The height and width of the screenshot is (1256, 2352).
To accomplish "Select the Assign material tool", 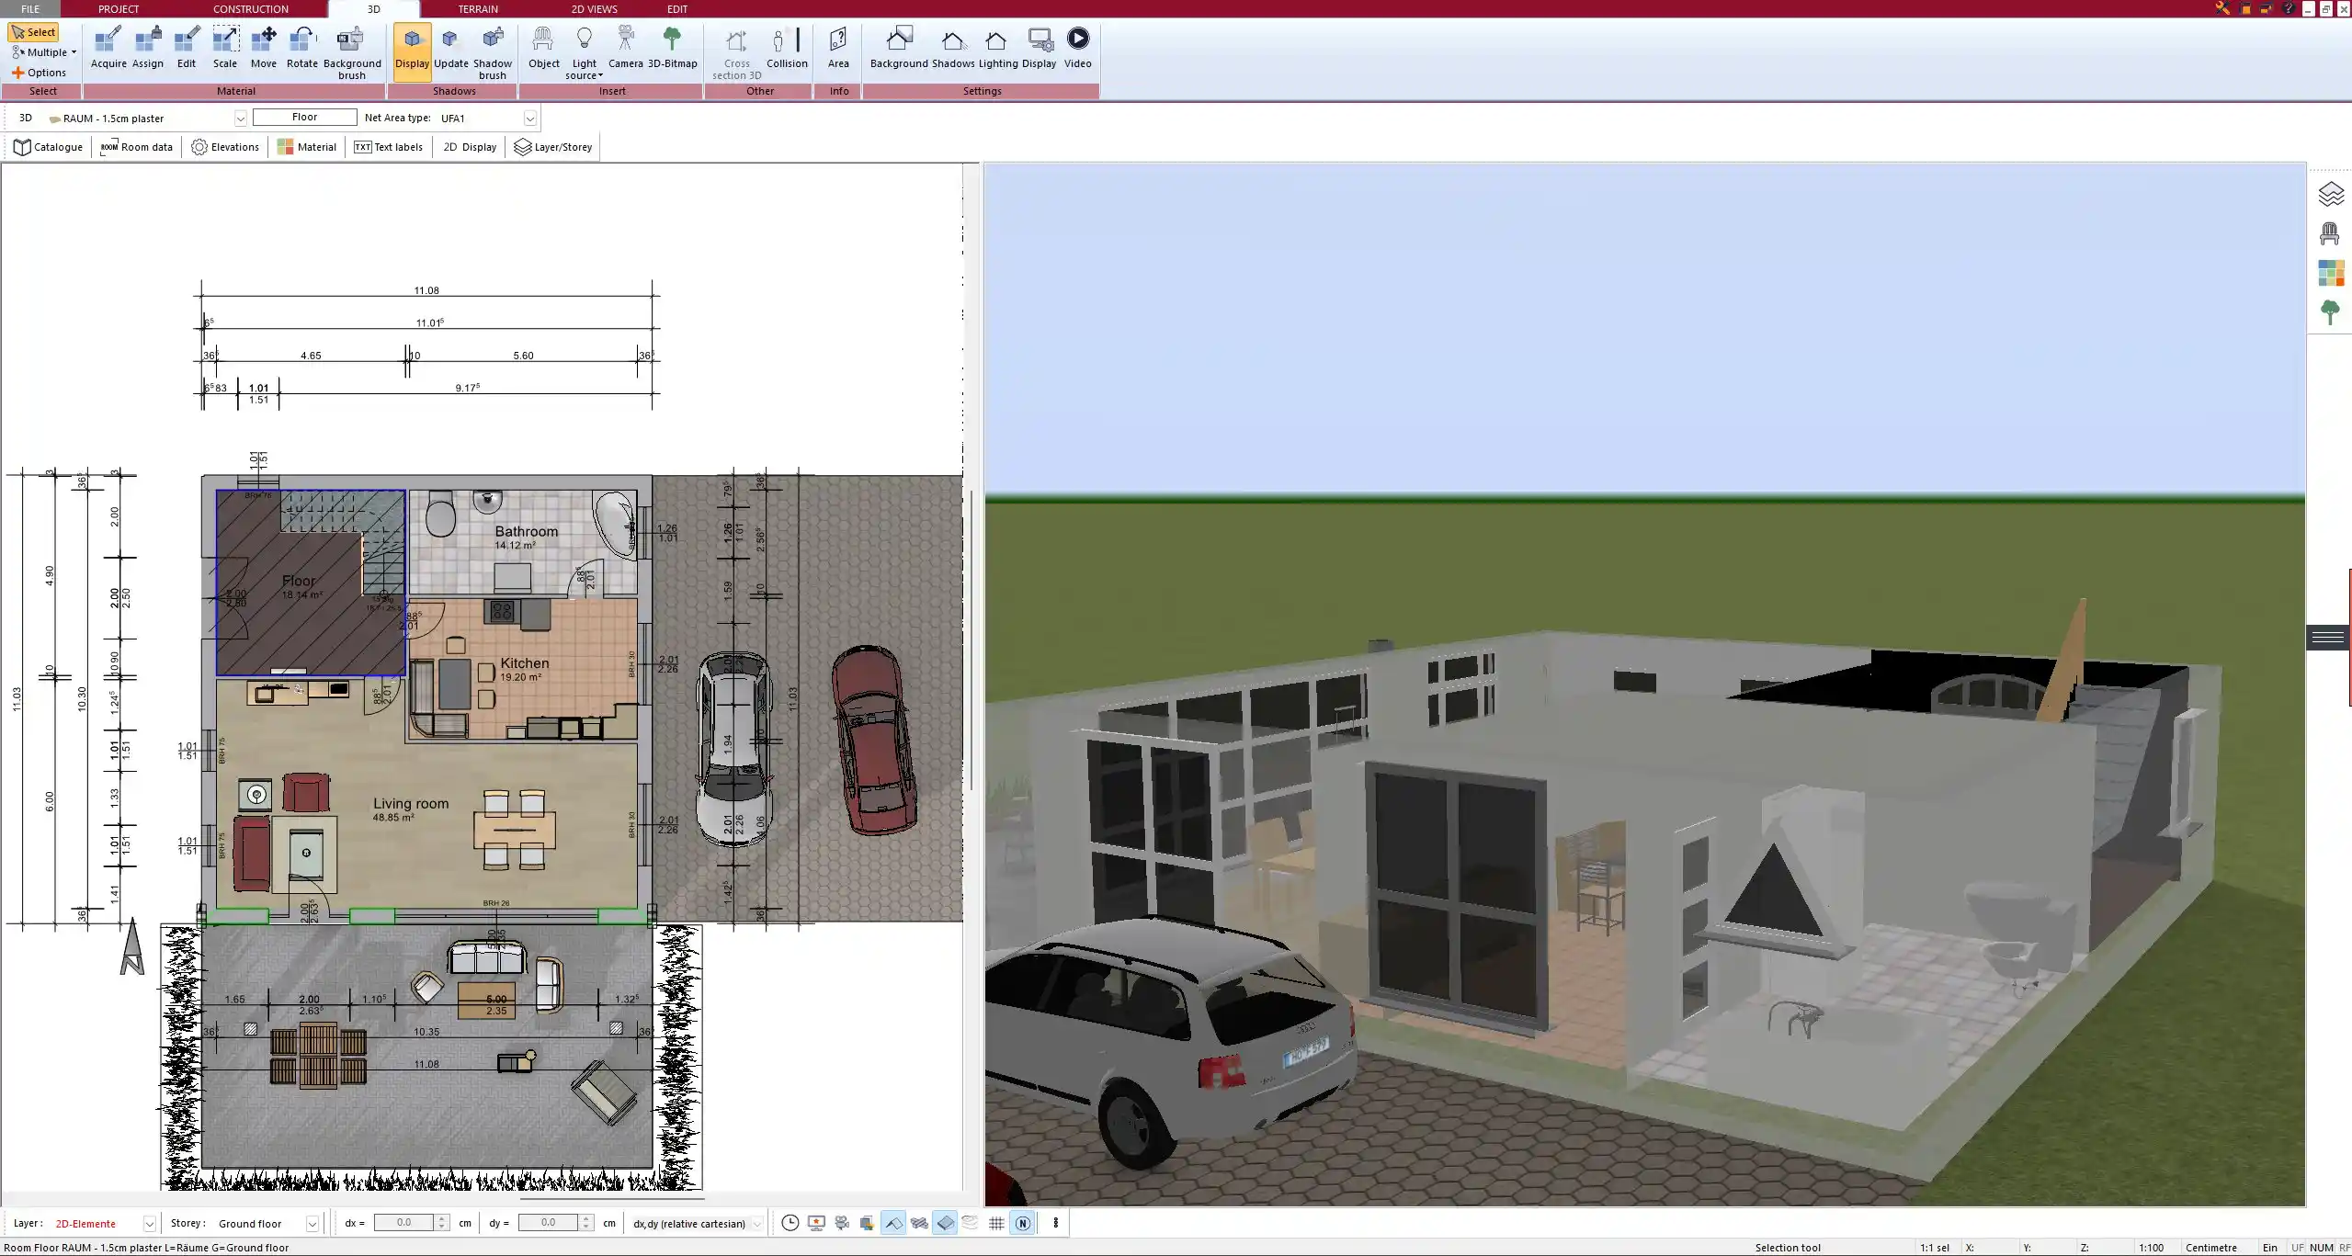I will click(x=147, y=48).
